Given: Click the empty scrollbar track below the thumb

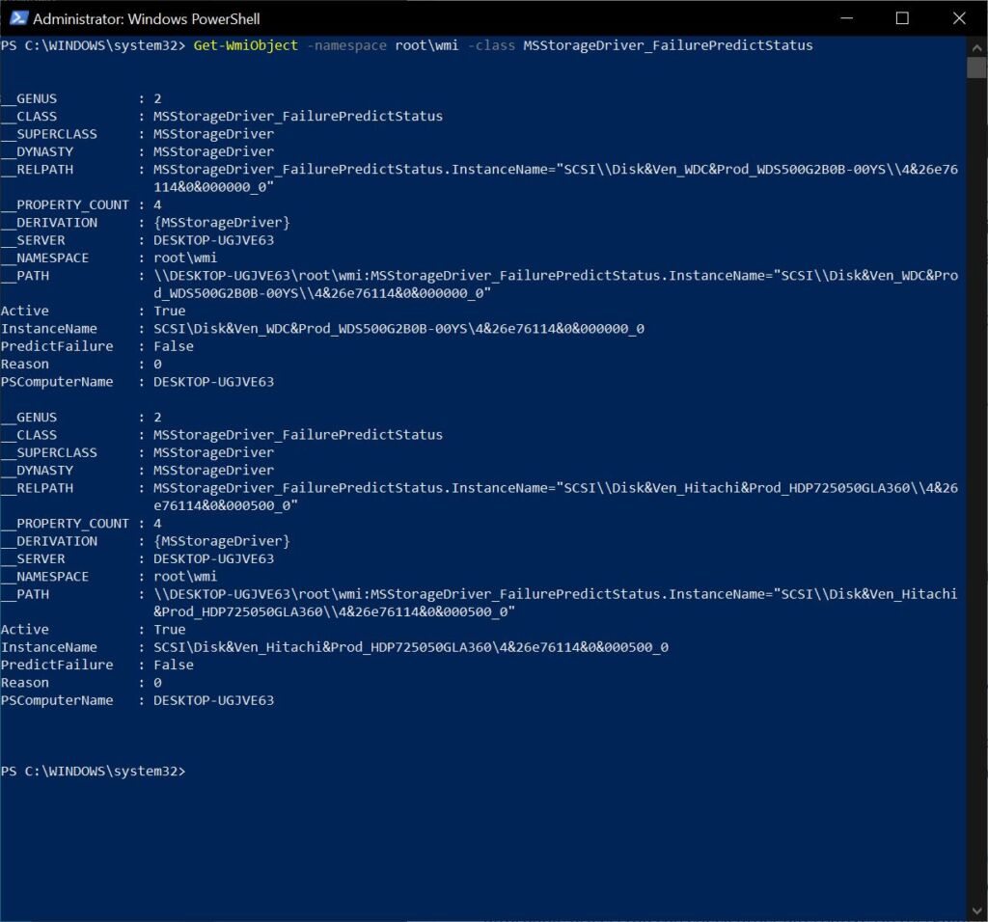Looking at the screenshot, I should click(975, 482).
